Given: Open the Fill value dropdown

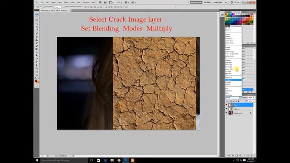Looking at the screenshot, I should 254,101.
